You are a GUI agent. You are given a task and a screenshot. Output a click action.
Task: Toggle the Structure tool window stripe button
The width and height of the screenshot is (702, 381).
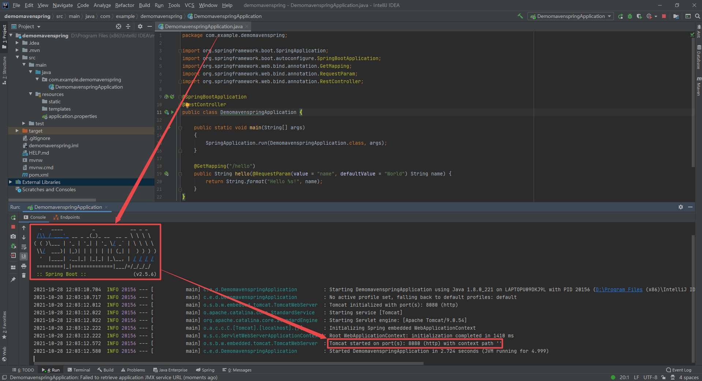coord(4,70)
